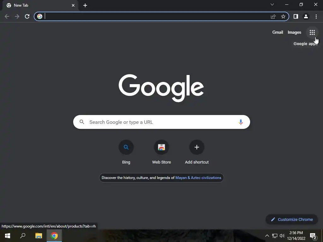Click the magnifier icon in search box
Image resolution: width=323 pixels, height=242 pixels.
(82, 122)
